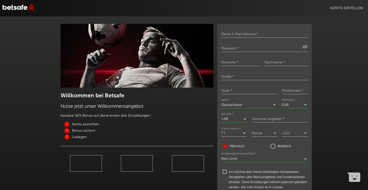Viewport: 368px width, 190px height.
Task: Open the Währung dropdown showing EUR
Action: tap(295, 105)
